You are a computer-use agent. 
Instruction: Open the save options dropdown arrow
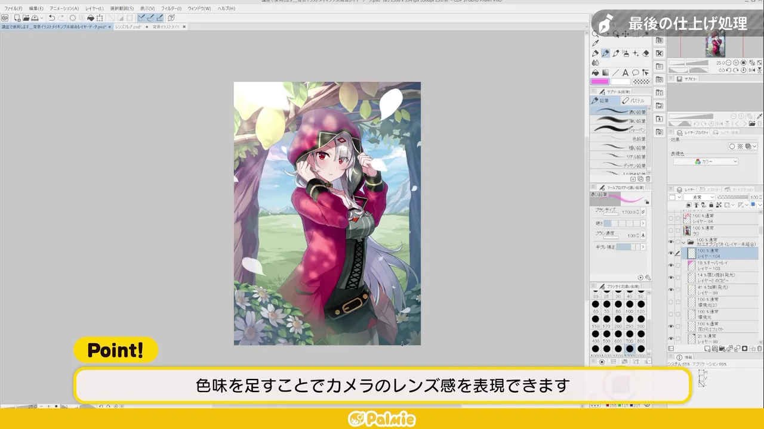tap(42, 18)
